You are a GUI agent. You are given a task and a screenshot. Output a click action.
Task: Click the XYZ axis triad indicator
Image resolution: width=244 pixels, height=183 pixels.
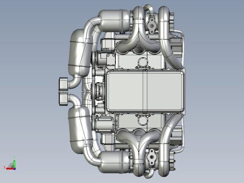pos(10,163)
